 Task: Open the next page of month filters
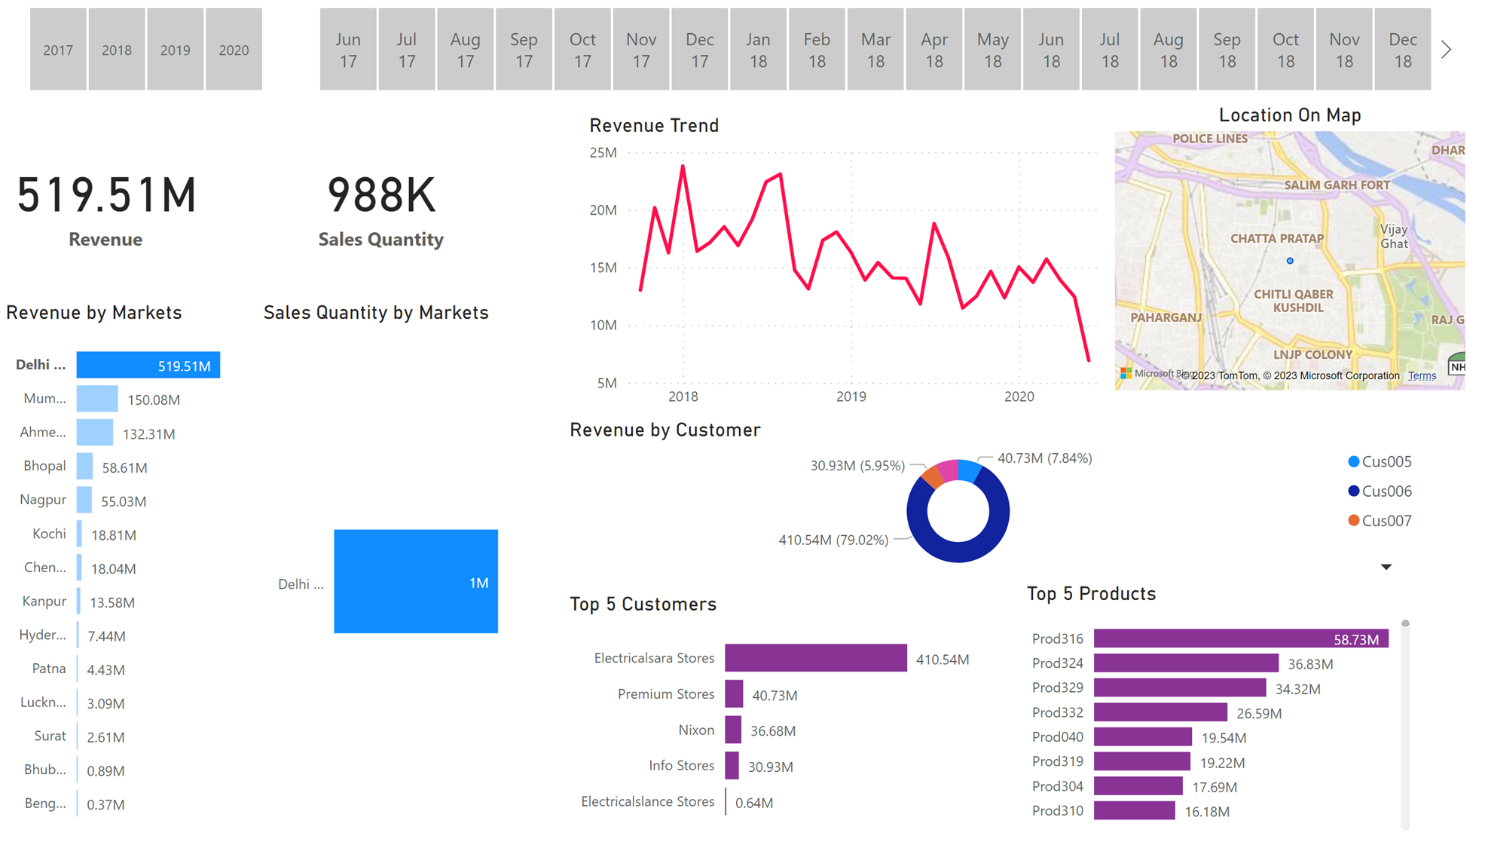click(x=1446, y=49)
